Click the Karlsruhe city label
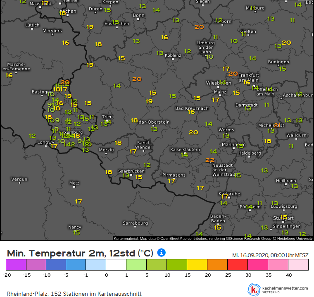The width and height of the screenshot is (314, 297). [229, 194]
